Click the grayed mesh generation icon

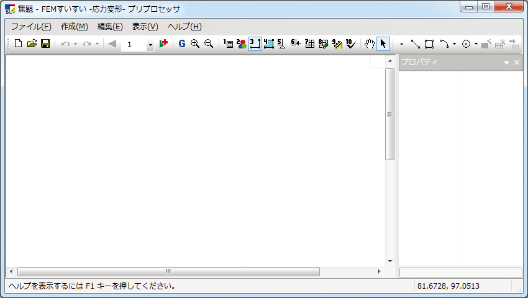click(500, 44)
